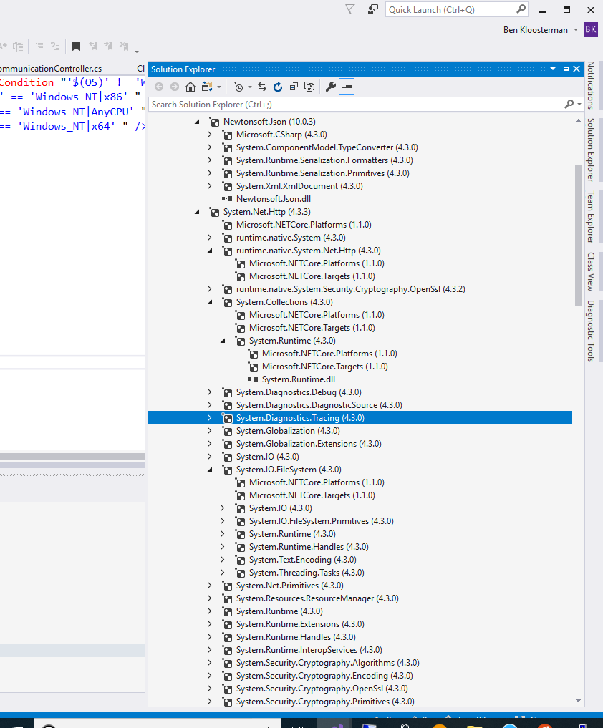
Task: Refresh the Solution Explorer tree
Action: (x=278, y=87)
